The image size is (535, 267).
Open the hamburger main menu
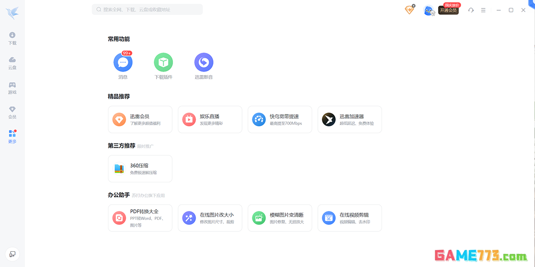coord(483,10)
